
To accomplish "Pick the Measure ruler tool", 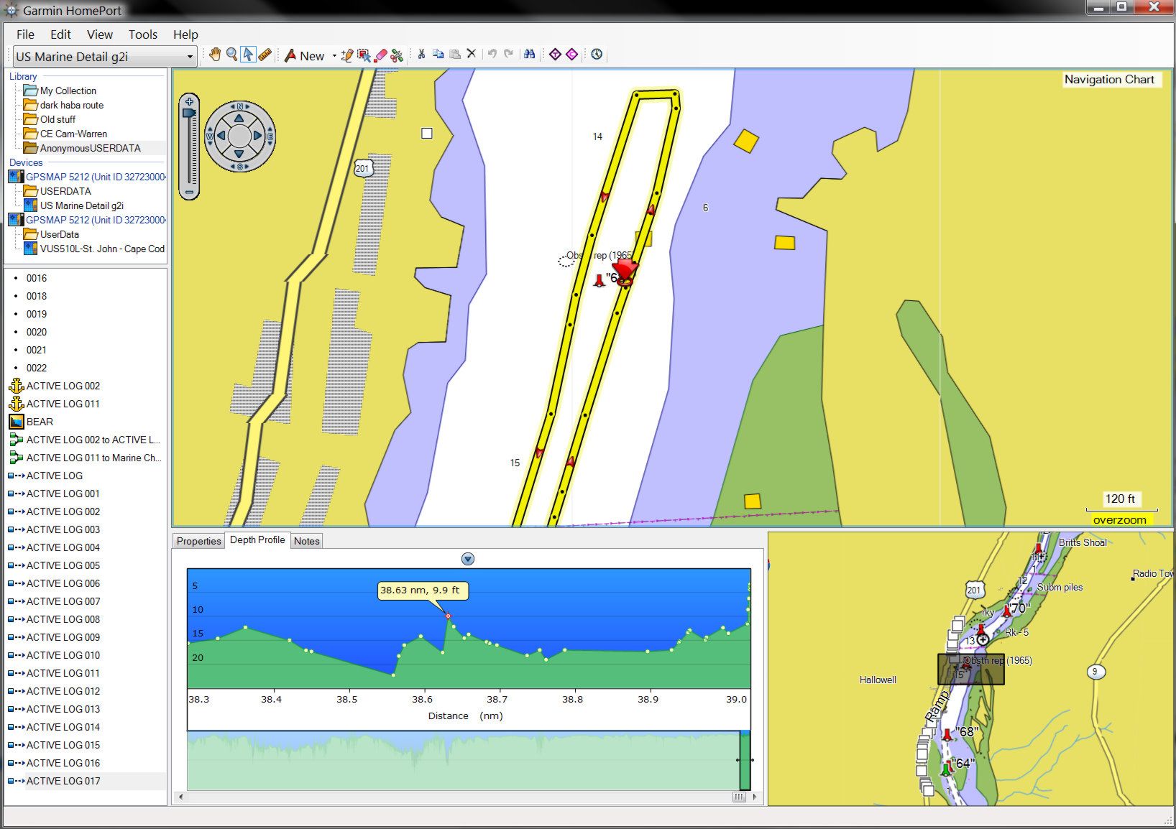I will [x=265, y=55].
